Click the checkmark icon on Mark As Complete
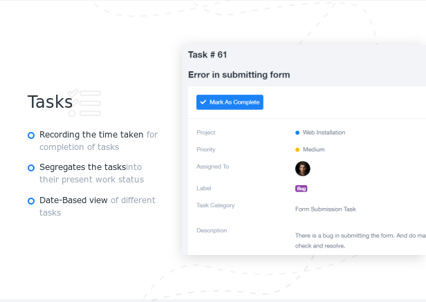 [203, 102]
